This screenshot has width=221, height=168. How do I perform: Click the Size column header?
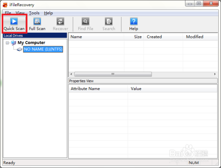[134, 37]
